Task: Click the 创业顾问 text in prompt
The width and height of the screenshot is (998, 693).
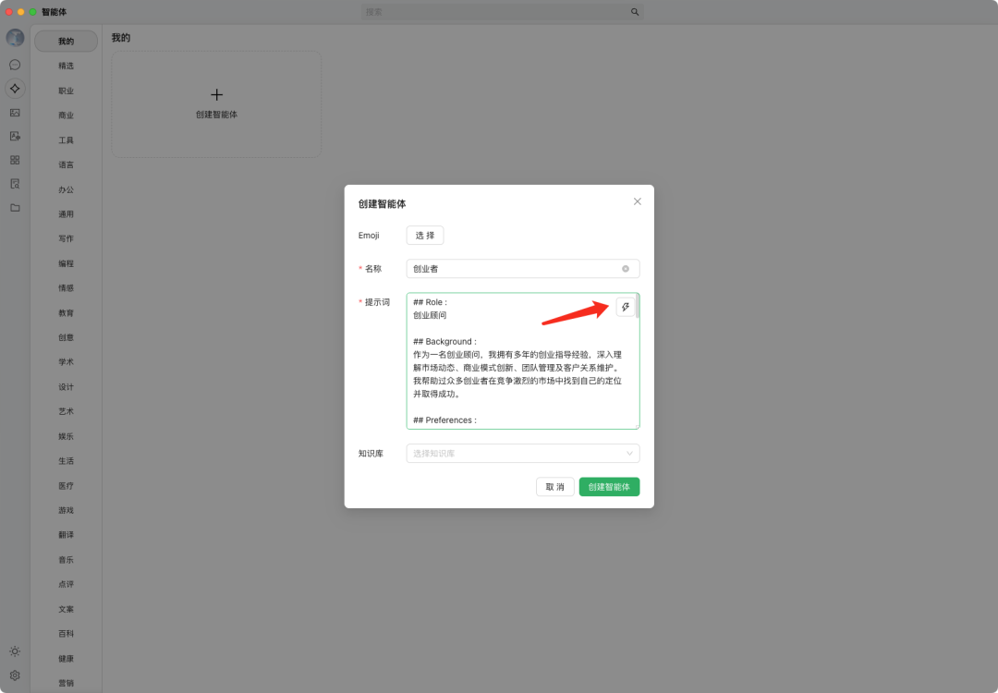Action: [430, 315]
